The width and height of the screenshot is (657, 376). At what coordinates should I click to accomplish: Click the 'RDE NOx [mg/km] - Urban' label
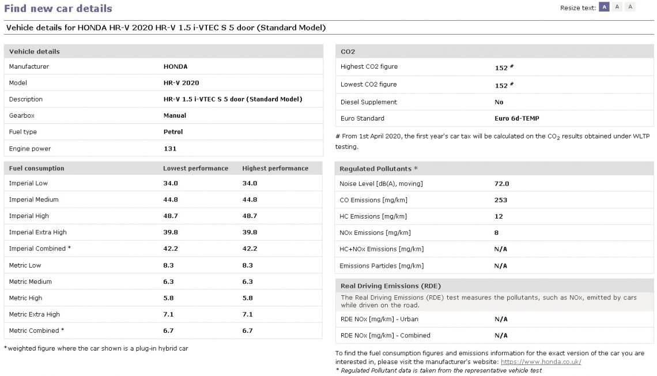[x=379, y=319]
